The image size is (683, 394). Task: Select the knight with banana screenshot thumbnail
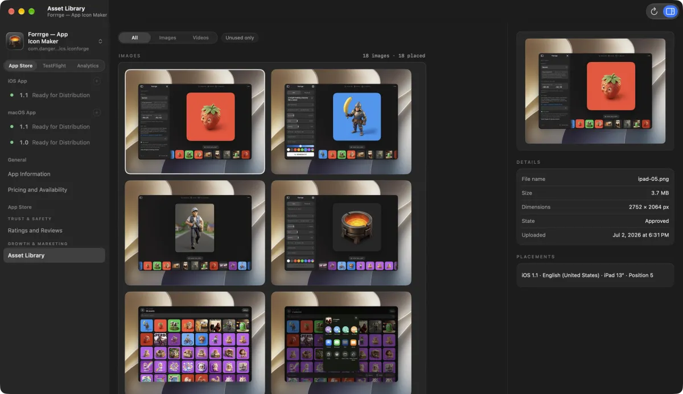(341, 121)
